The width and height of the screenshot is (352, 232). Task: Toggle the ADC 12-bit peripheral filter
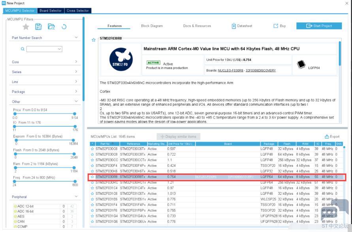pos(15,206)
